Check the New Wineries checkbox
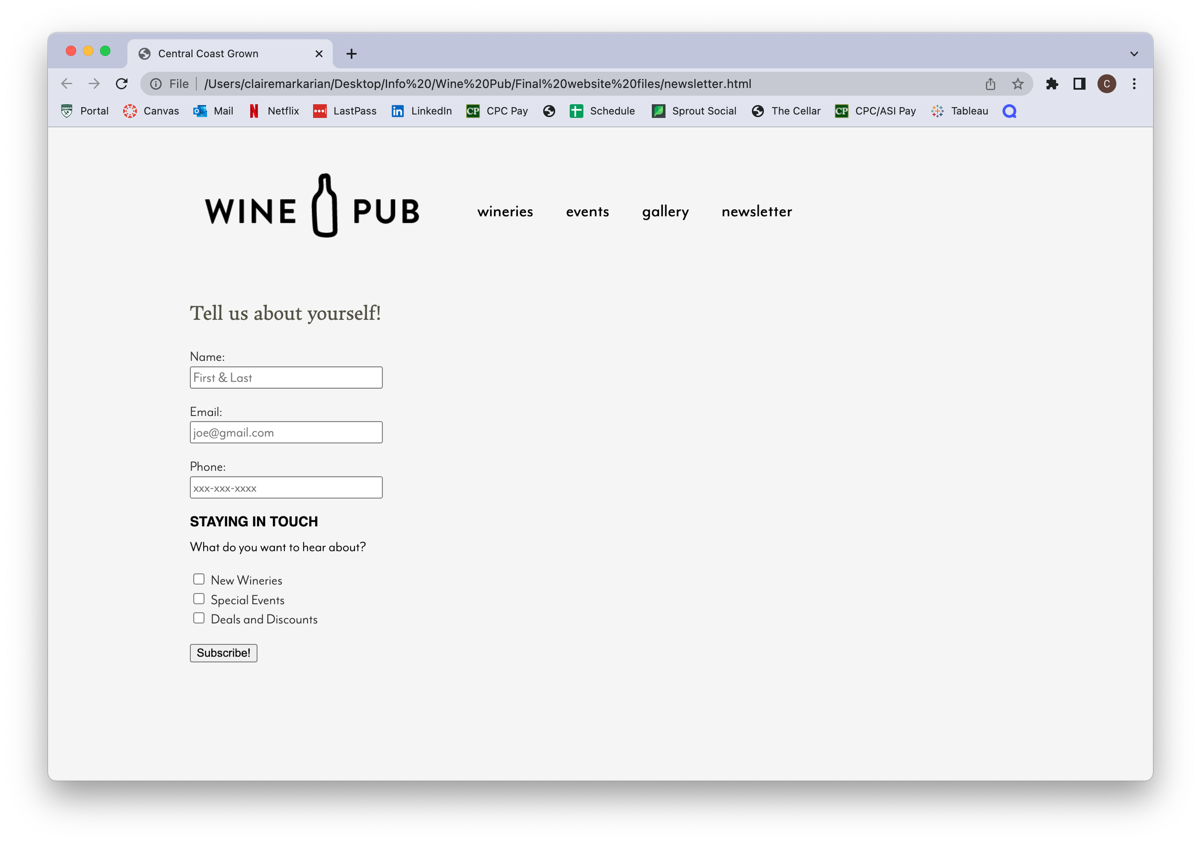The height and width of the screenshot is (844, 1201). click(x=199, y=579)
